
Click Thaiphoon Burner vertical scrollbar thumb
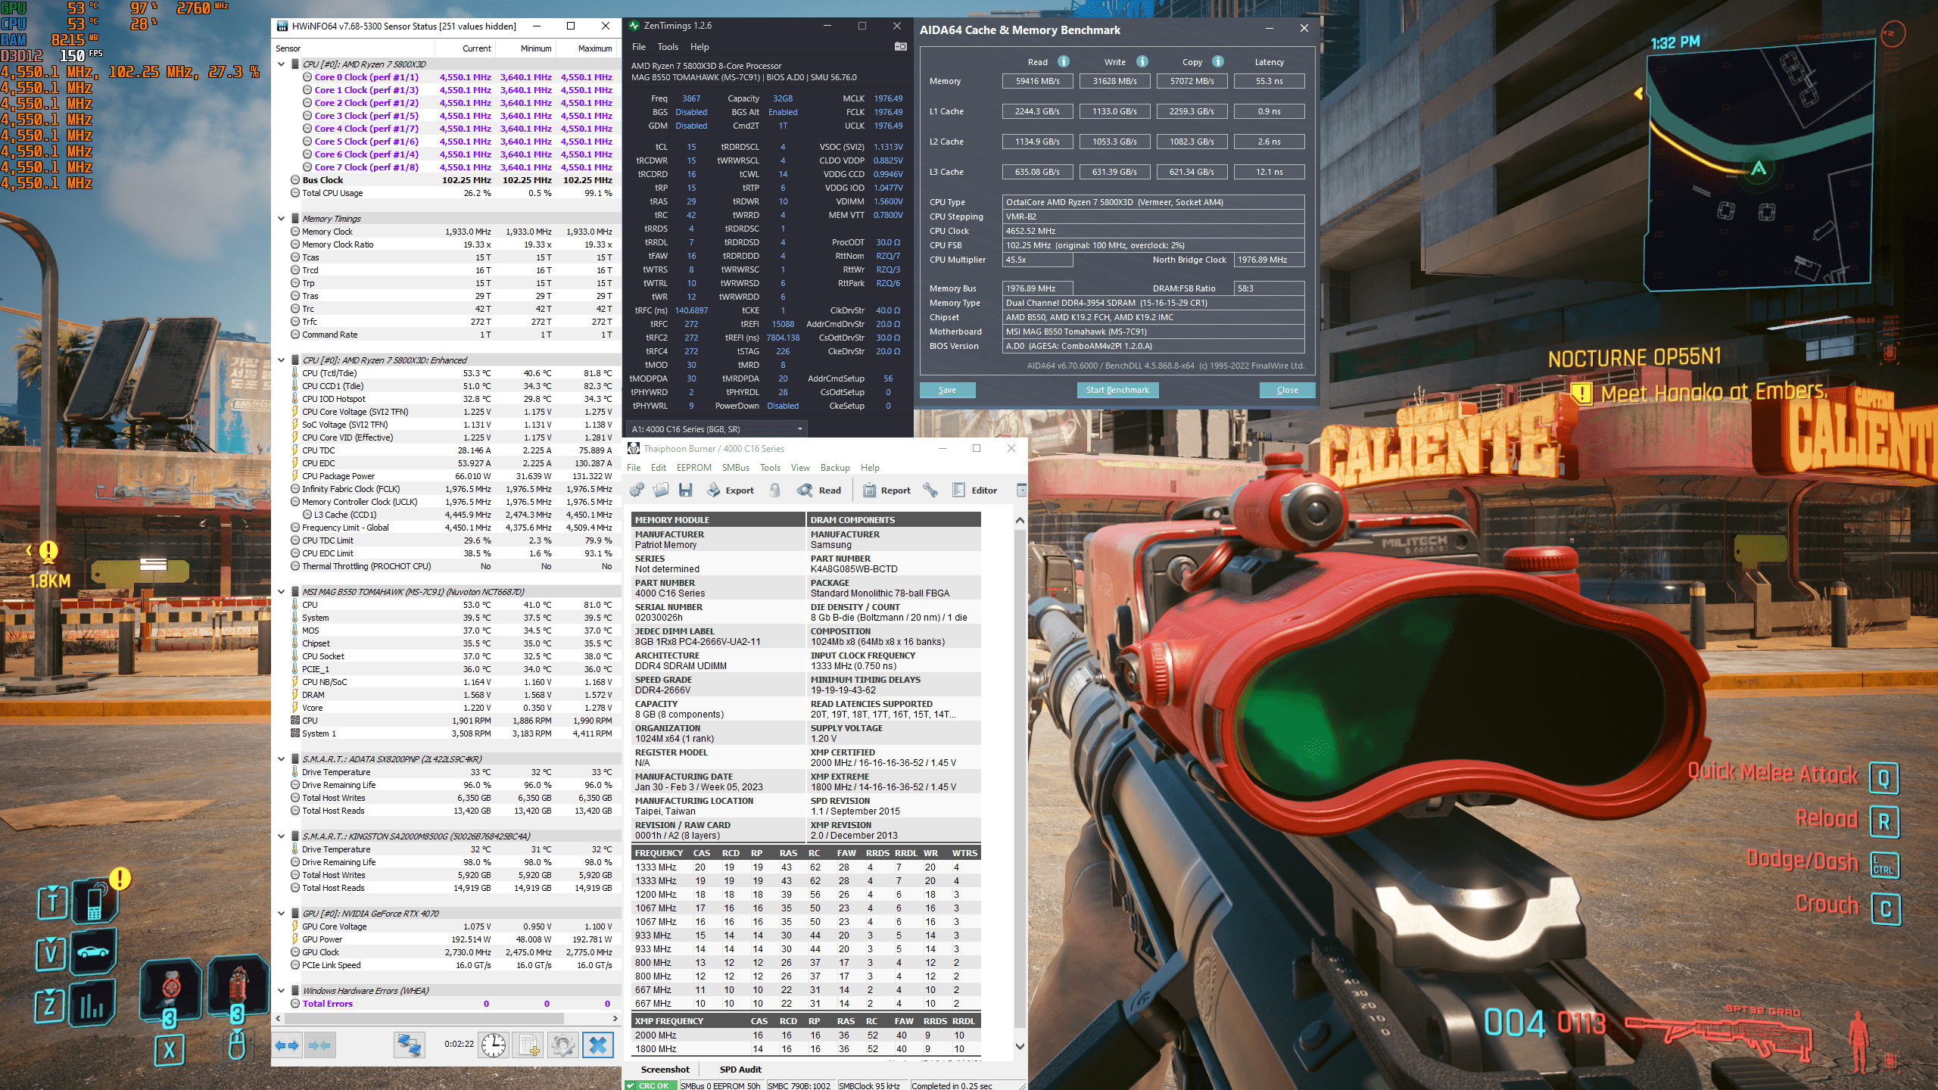tap(1020, 780)
